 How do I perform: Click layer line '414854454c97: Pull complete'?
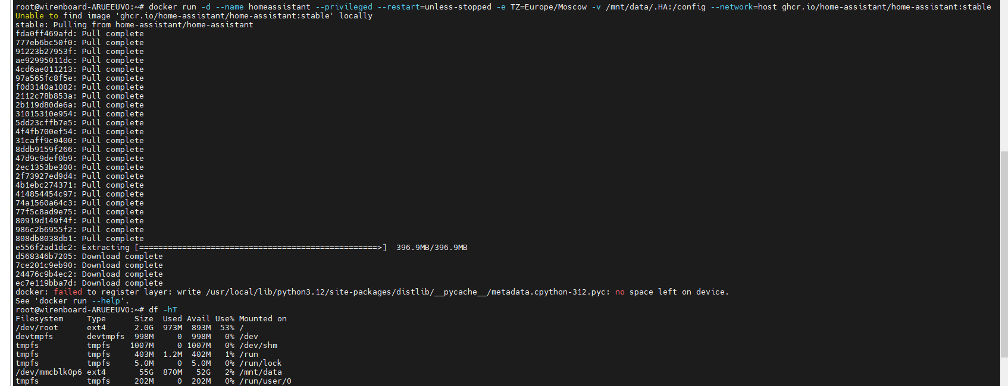80,194
